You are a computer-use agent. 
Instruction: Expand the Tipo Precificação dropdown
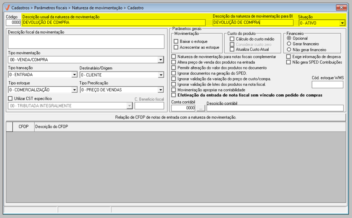click(x=161, y=90)
